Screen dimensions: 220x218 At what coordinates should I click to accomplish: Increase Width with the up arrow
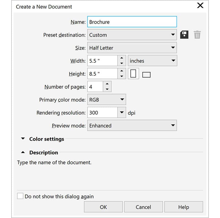click(122, 58)
